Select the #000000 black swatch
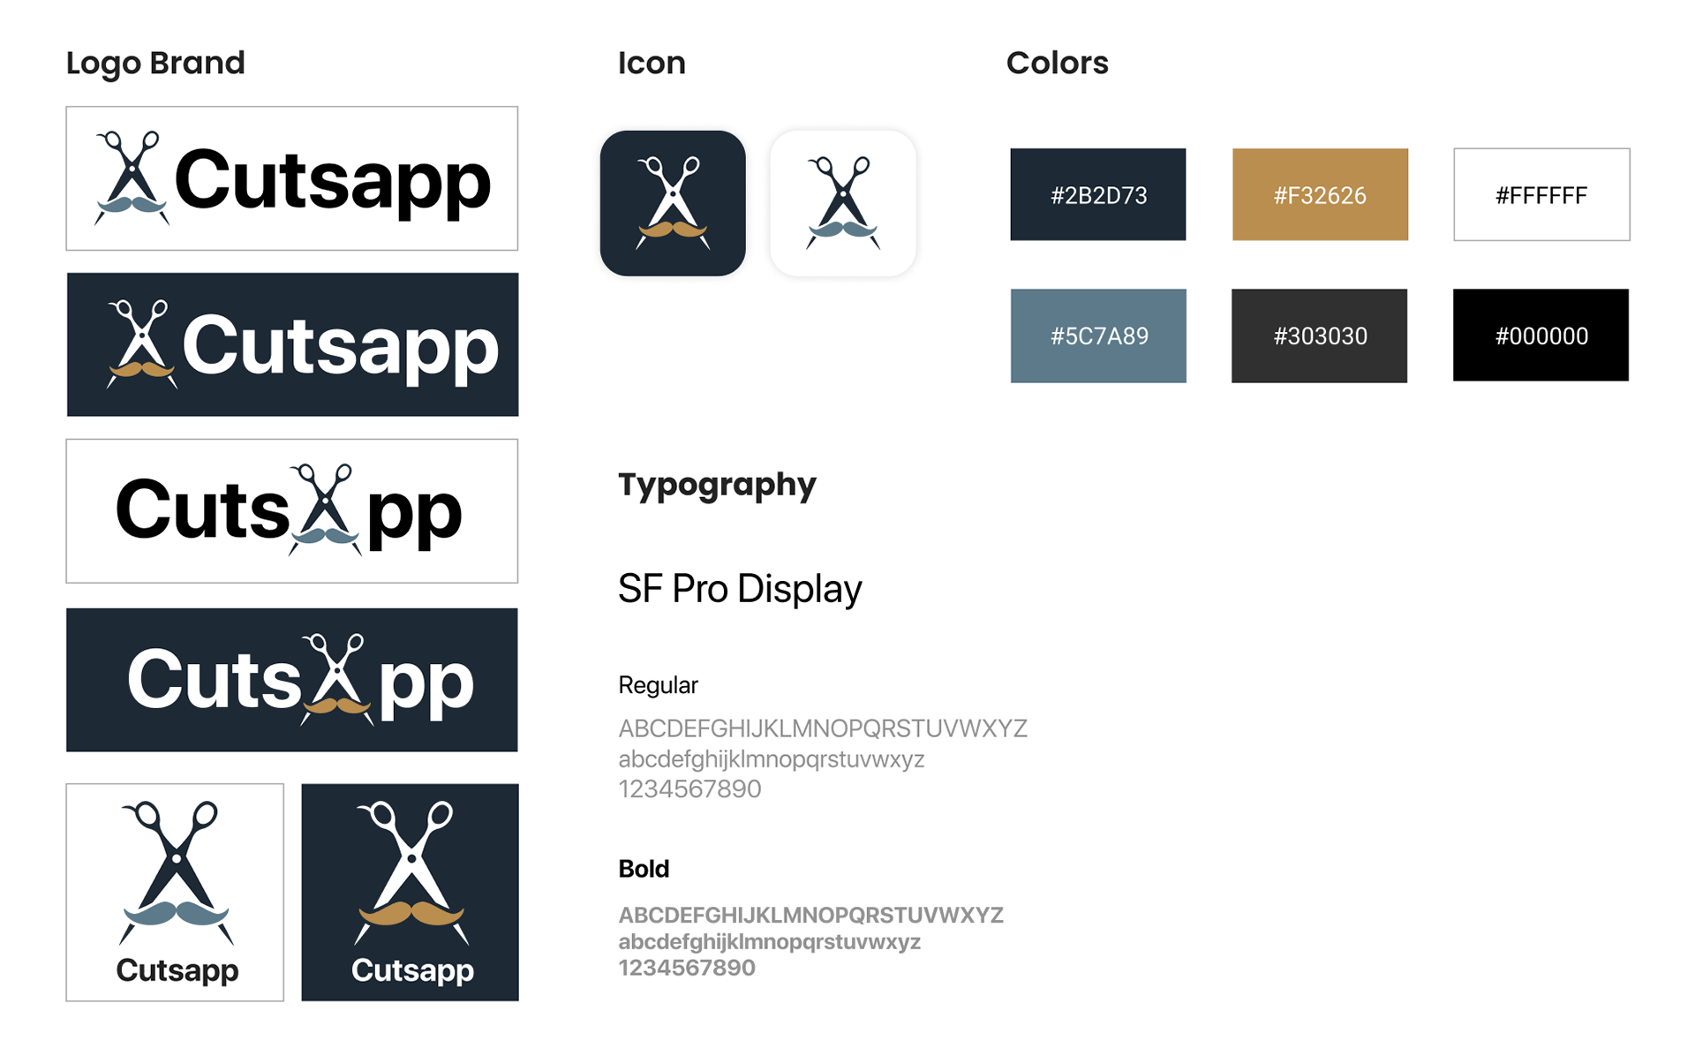 pos(1541,336)
